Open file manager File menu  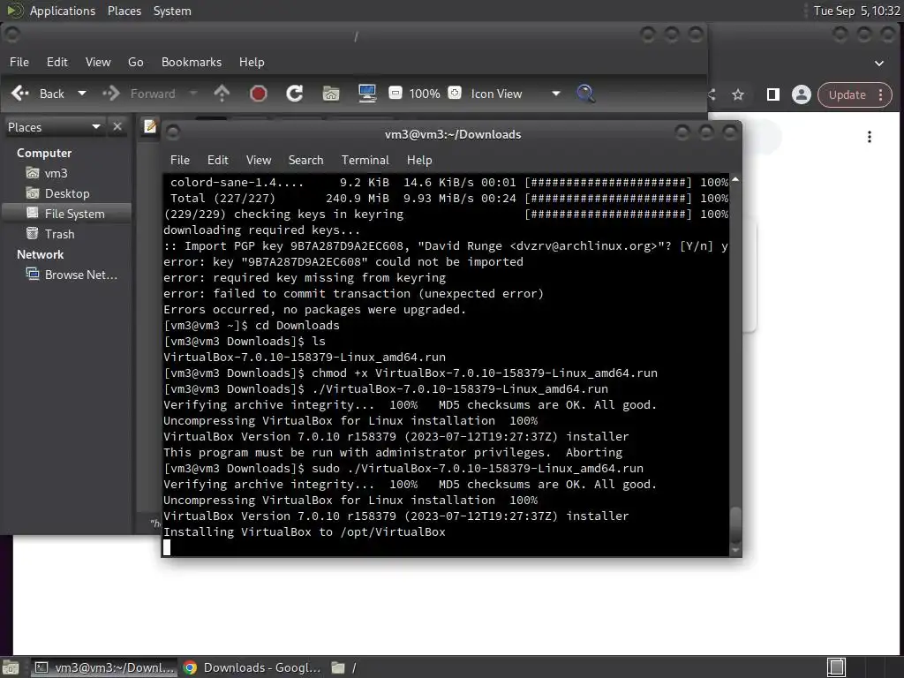click(19, 62)
